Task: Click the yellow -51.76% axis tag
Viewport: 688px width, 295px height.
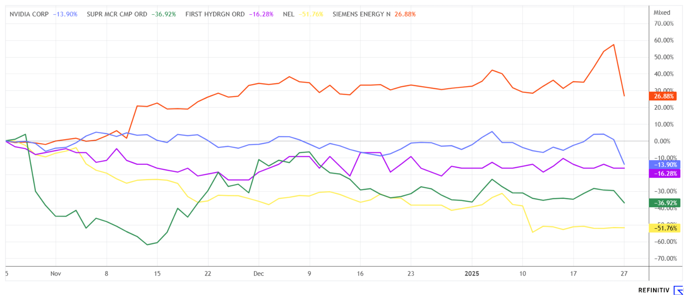Action: tap(665, 228)
